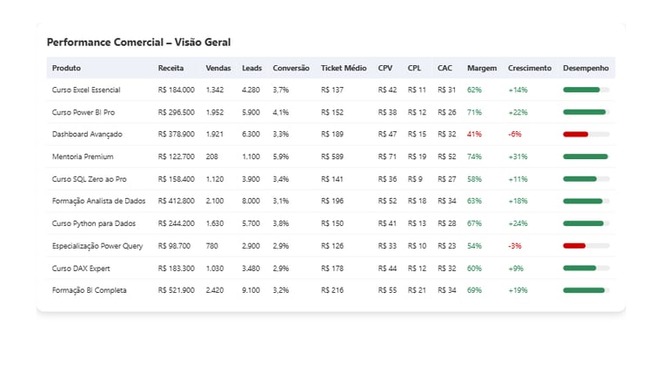Select the Desempenho column header
Viewport: 668px width, 372px height.
(x=585, y=68)
